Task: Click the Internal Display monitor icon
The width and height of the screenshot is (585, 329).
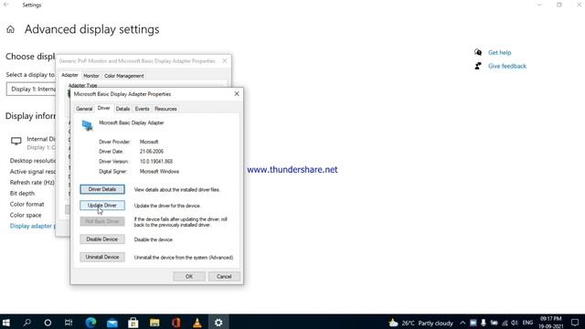Action: click(x=16, y=141)
